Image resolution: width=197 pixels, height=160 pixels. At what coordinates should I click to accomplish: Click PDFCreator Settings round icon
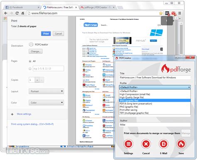[128, 144]
